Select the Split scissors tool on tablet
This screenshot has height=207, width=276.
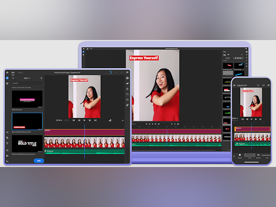[x=7, y=132]
